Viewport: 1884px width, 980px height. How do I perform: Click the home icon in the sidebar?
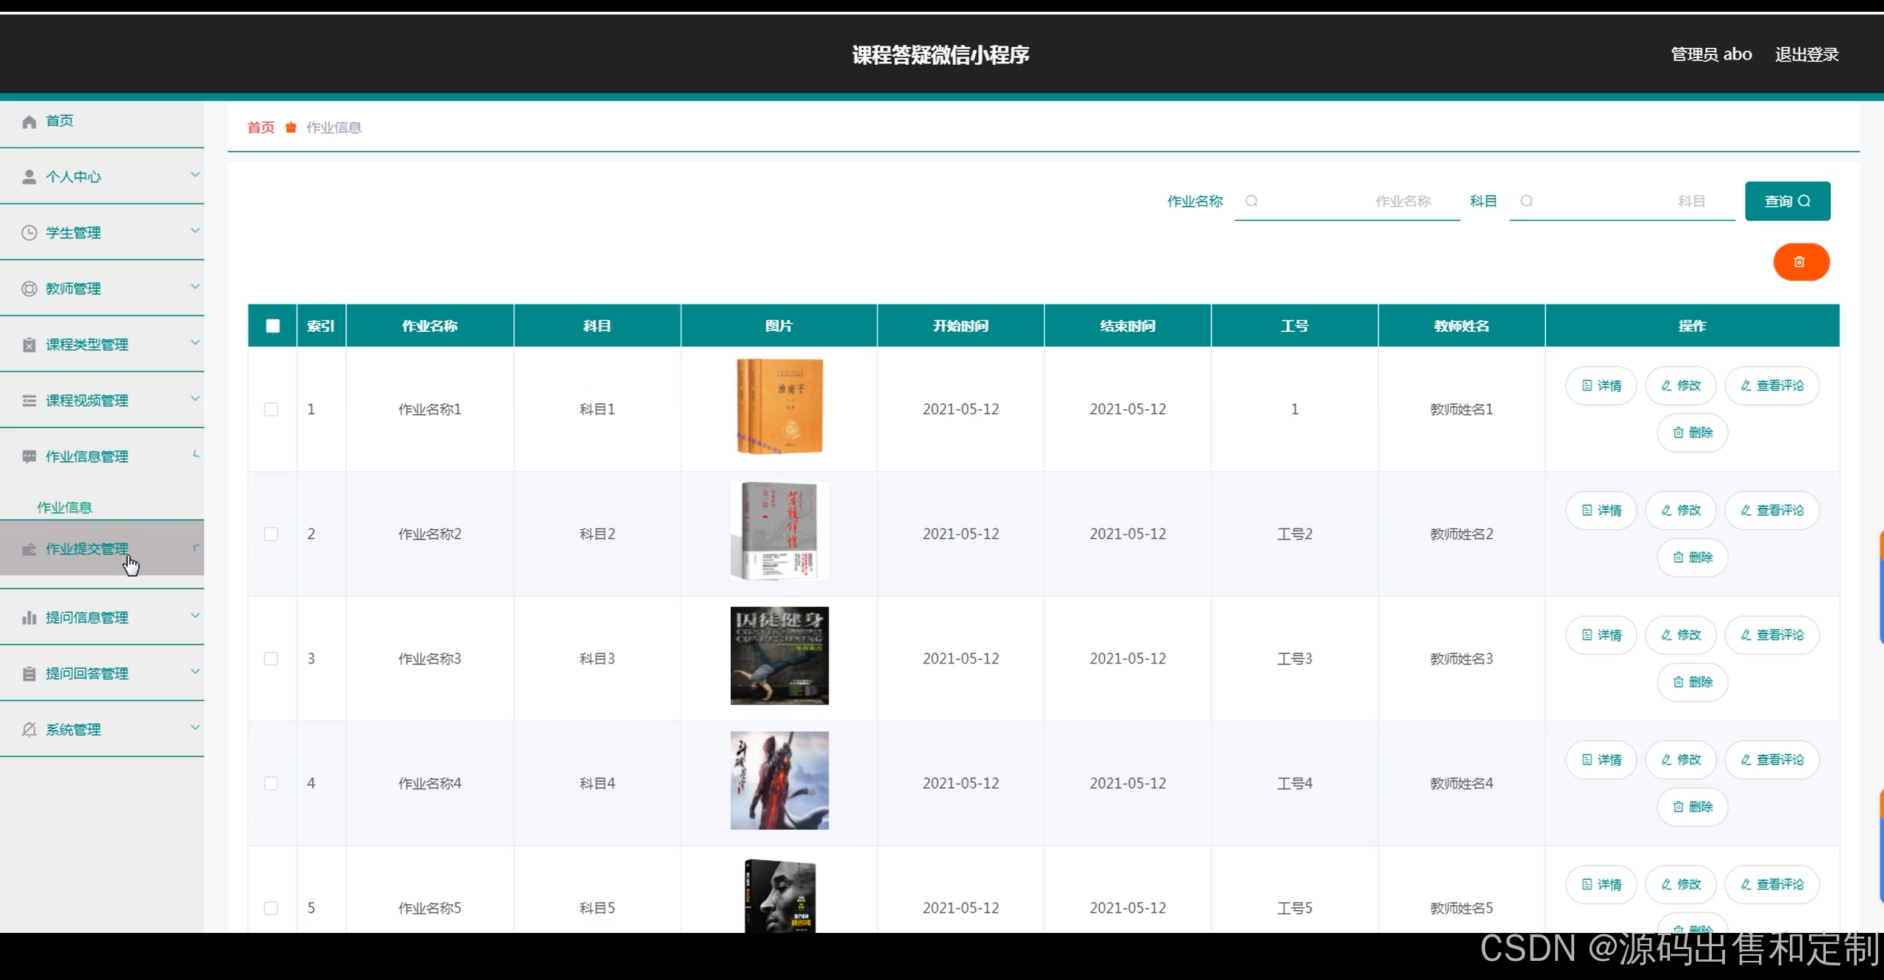[x=29, y=121]
